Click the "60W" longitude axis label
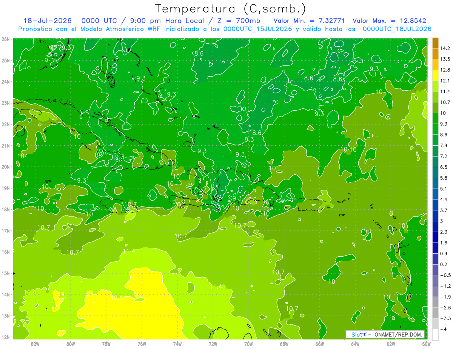 tap(427, 344)
